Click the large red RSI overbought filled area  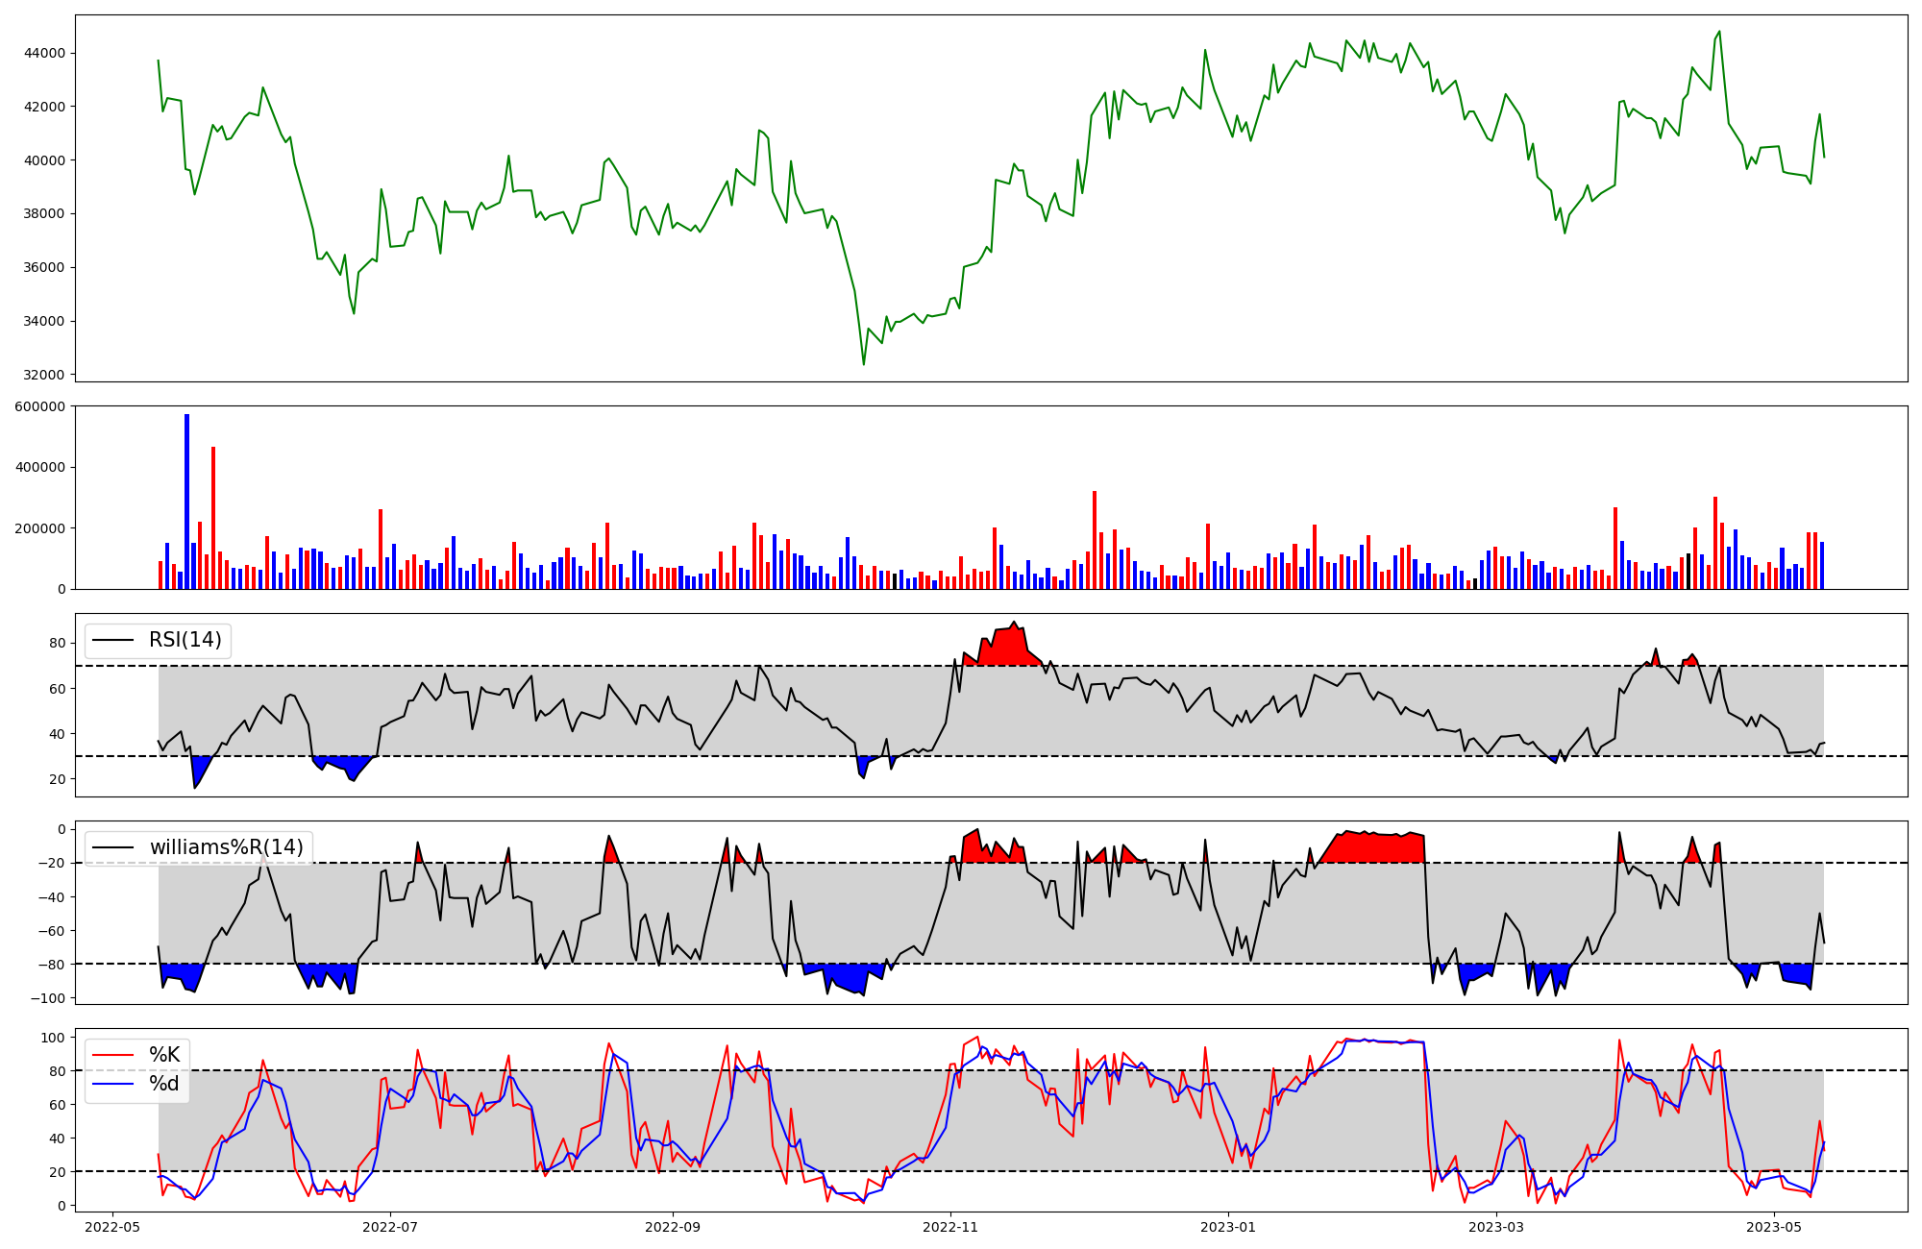[x=1006, y=649]
